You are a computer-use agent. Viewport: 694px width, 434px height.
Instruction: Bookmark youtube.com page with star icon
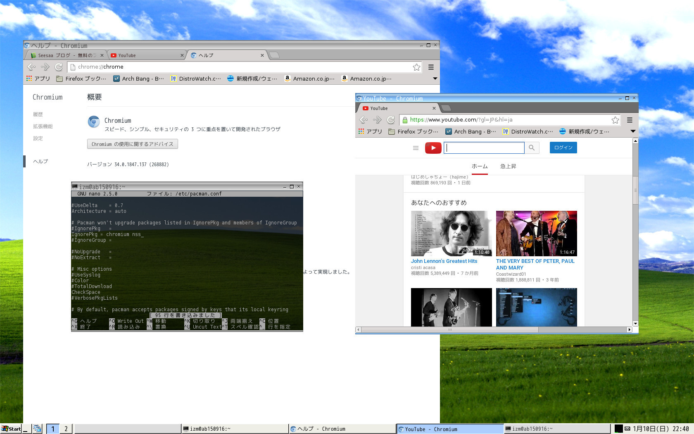[x=615, y=120]
